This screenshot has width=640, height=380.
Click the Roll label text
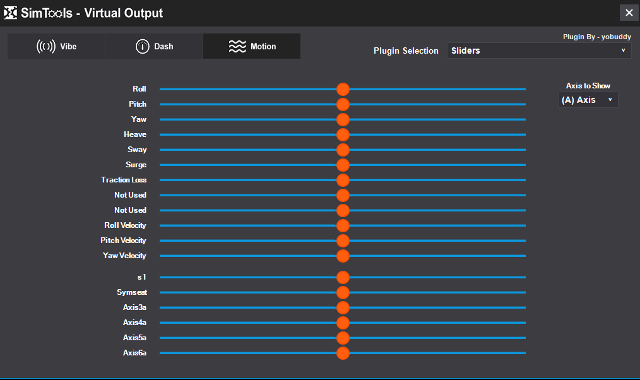point(139,88)
